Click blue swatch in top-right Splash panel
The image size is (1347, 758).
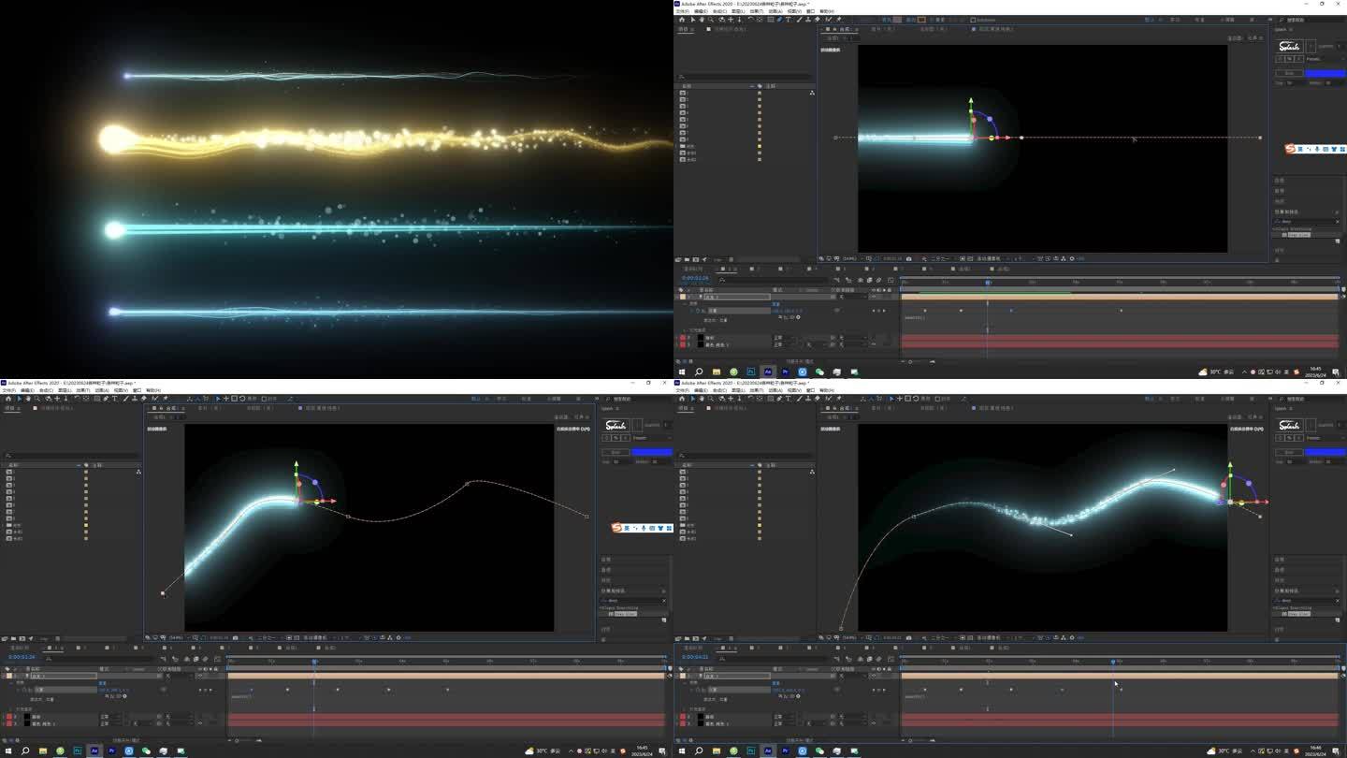click(1325, 73)
